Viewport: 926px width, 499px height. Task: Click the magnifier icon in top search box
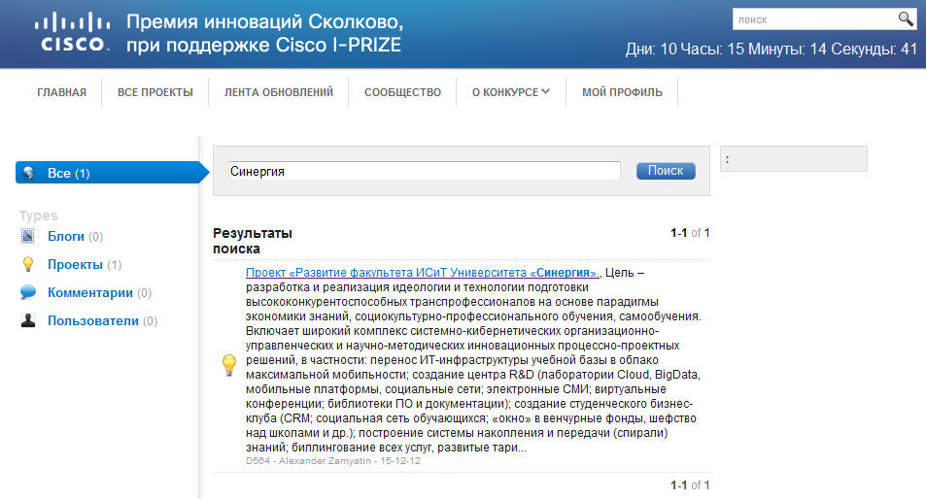point(906,18)
